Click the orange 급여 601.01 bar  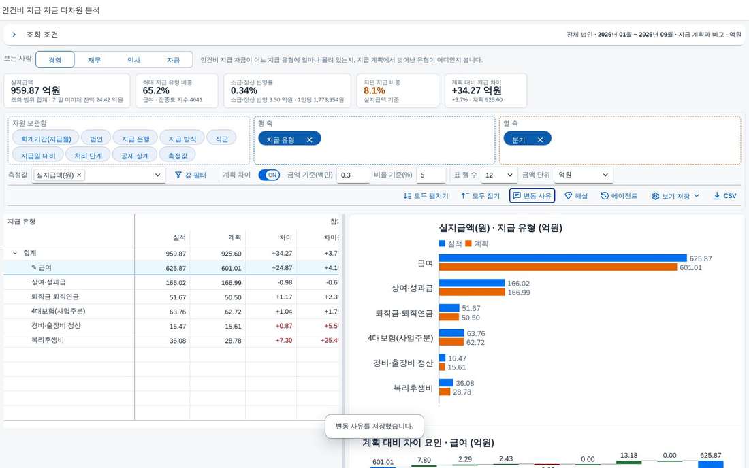(x=558, y=267)
